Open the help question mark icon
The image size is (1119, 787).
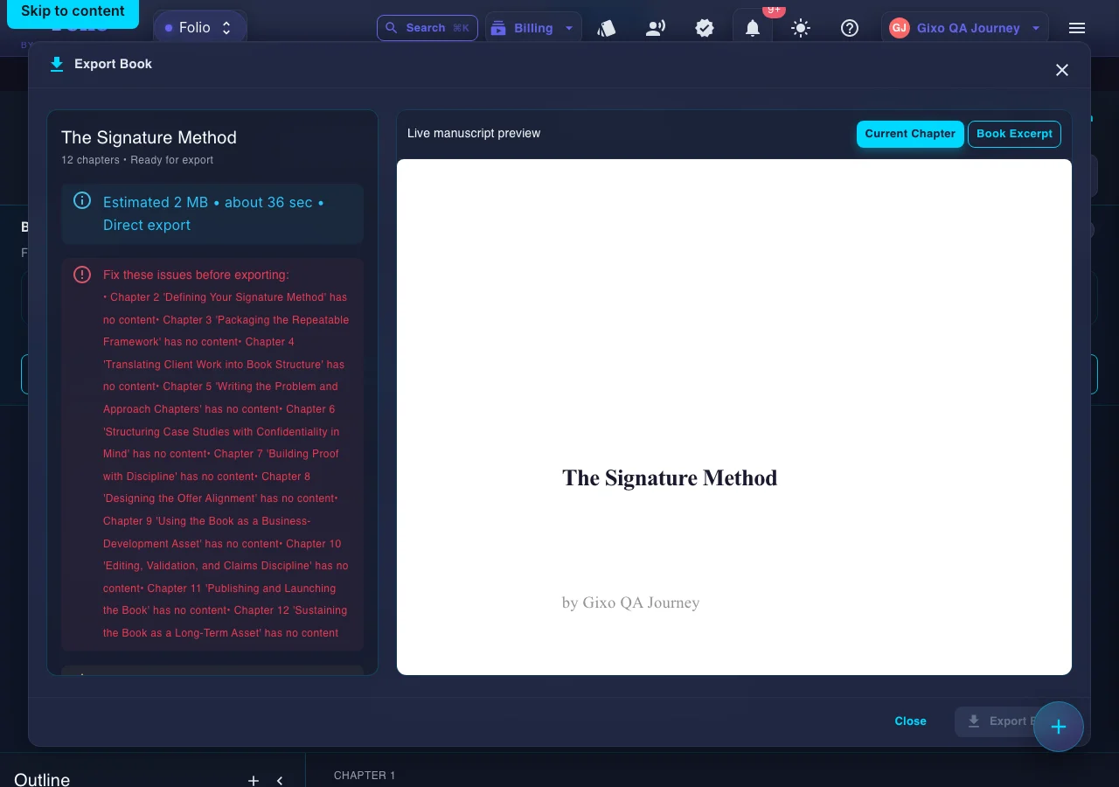pos(850,28)
